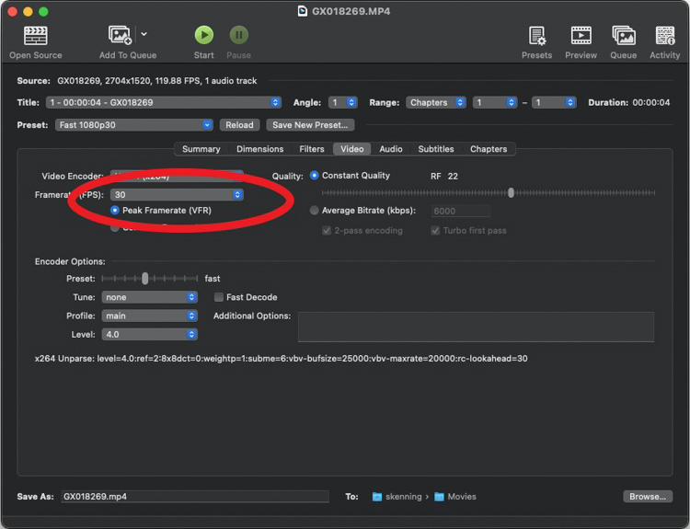Click the Reload preset button
This screenshot has width=690, height=529.
239,125
